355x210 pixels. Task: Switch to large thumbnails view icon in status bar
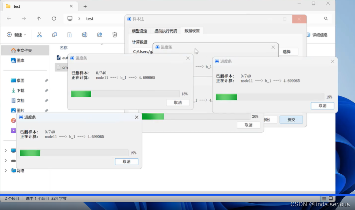(331, 198)
